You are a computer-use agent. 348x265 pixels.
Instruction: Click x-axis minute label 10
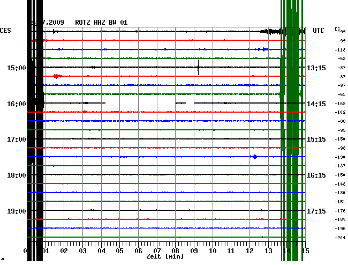[x=213, y=251]
